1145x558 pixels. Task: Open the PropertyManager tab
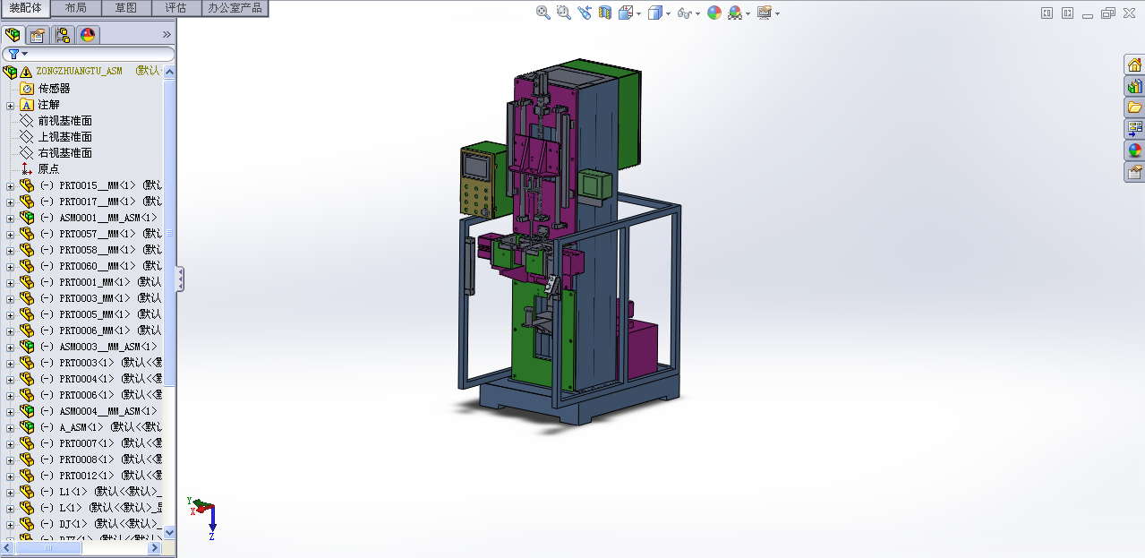tap(38, 35)
